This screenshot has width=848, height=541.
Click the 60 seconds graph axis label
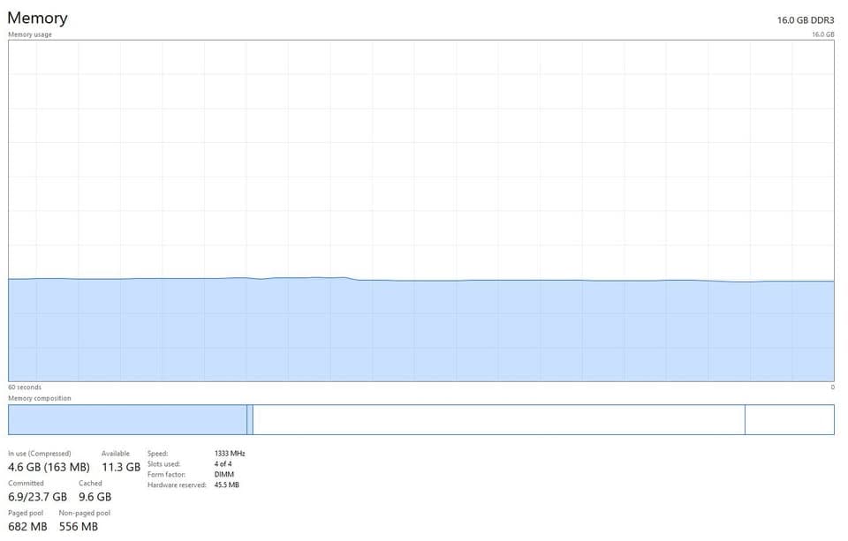pyautogui.click(x=25, y=387)
